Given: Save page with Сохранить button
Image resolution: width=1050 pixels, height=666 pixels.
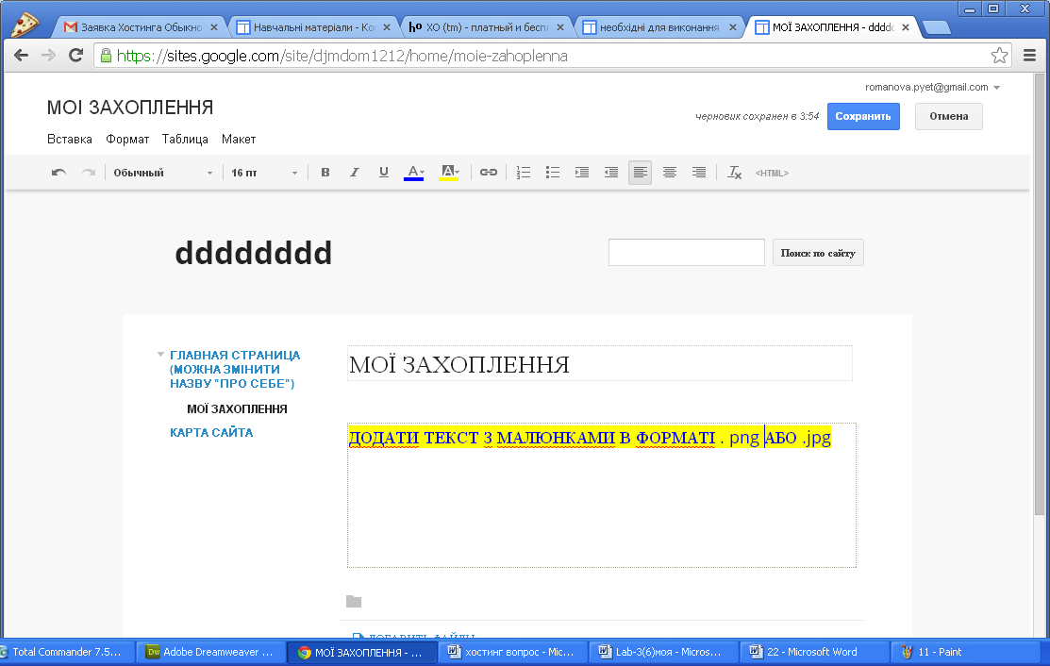Looking at the screenshot, I should point(863,116).
